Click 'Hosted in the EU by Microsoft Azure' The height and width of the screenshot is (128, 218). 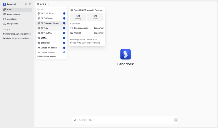tap(85, 43)
